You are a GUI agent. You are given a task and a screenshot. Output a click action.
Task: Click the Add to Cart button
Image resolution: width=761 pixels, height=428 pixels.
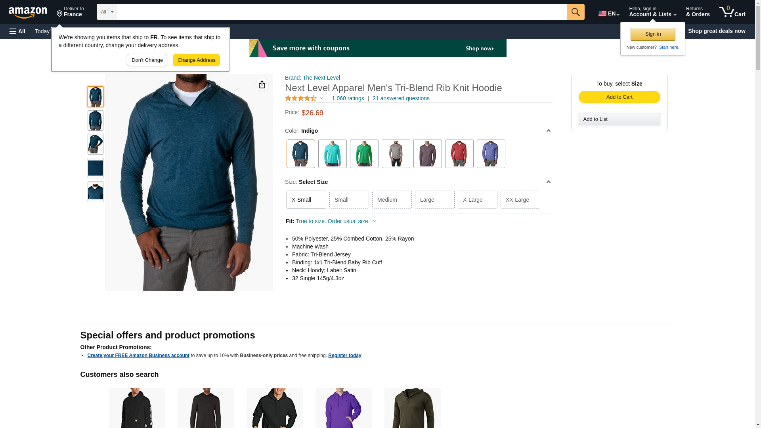point(620,97)
